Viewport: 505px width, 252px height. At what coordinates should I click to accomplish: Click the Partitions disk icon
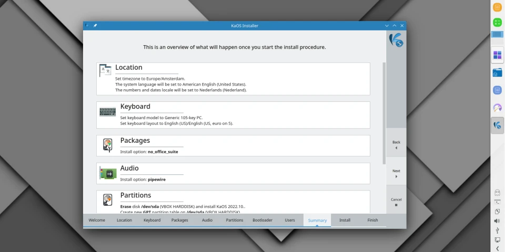(107, 201)
